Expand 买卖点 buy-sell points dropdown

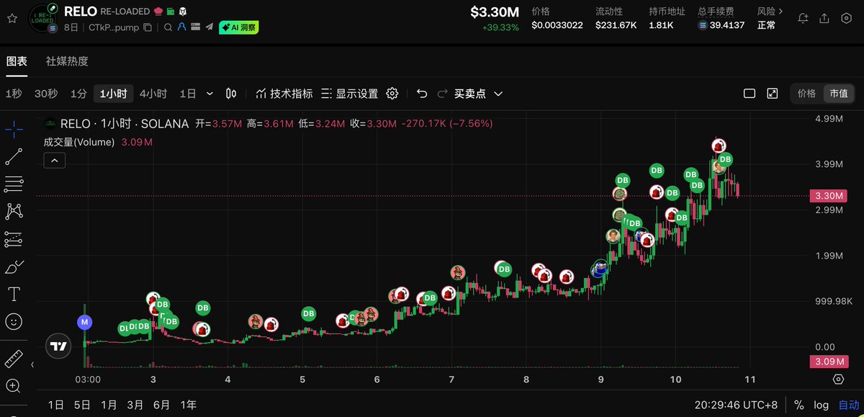478,94
